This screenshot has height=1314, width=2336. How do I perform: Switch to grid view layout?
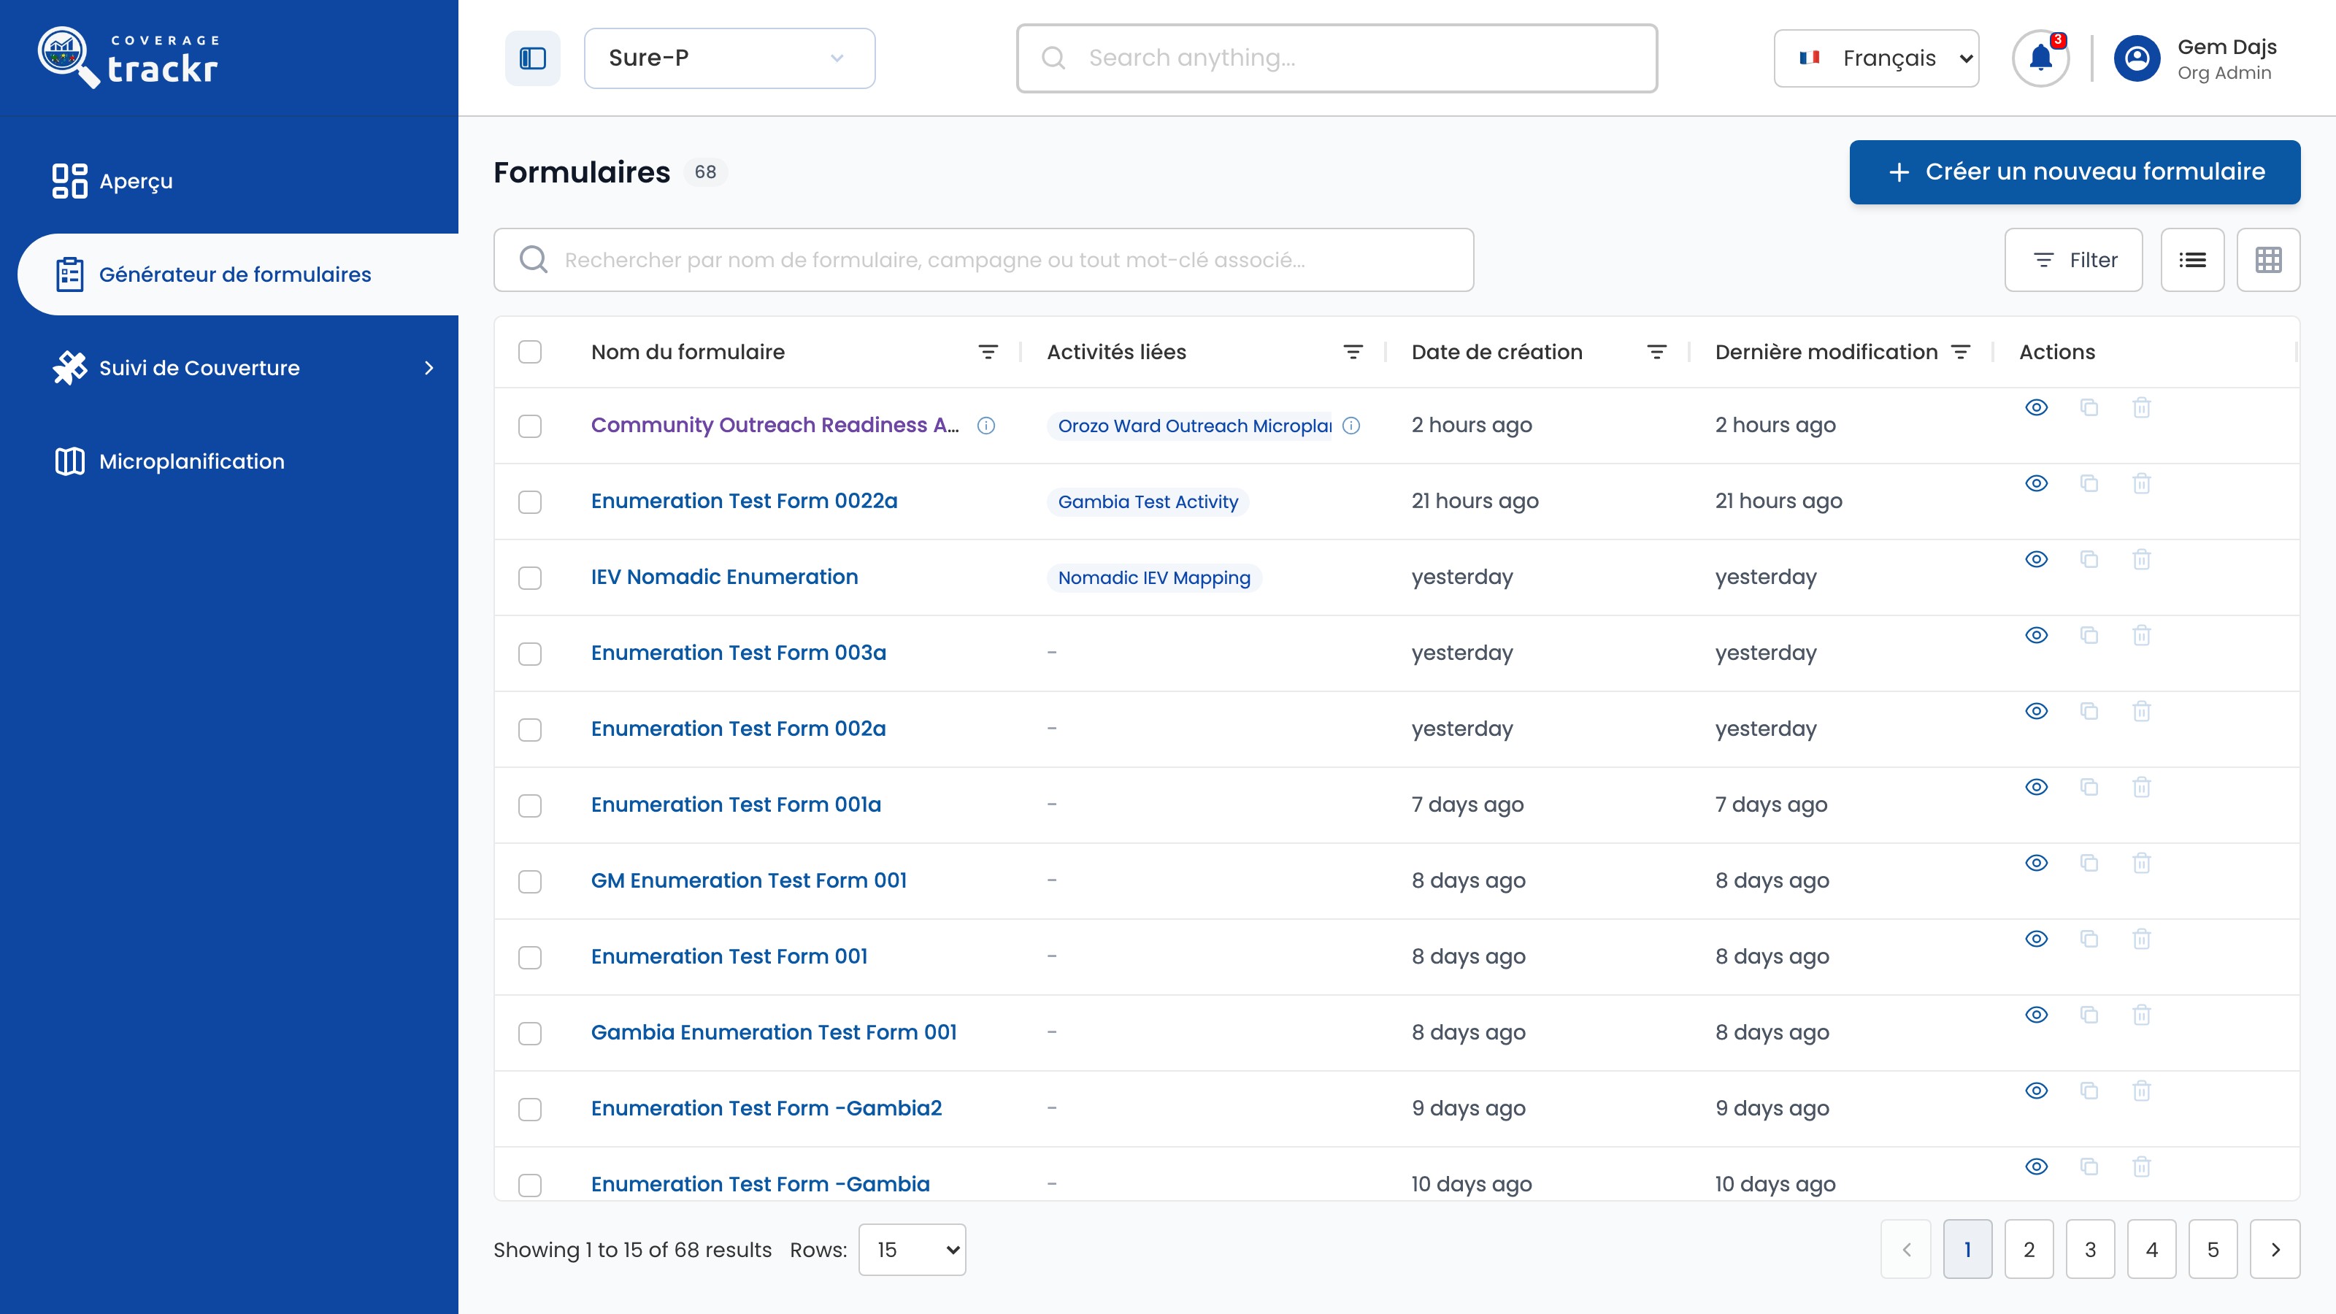2269,261
